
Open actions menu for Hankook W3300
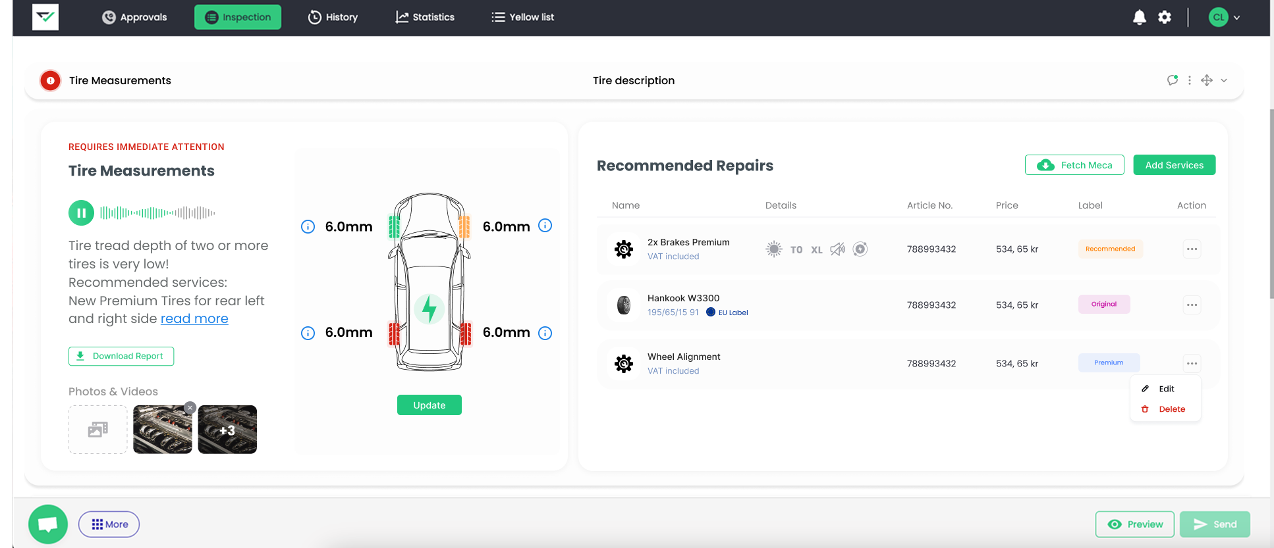1192,305
